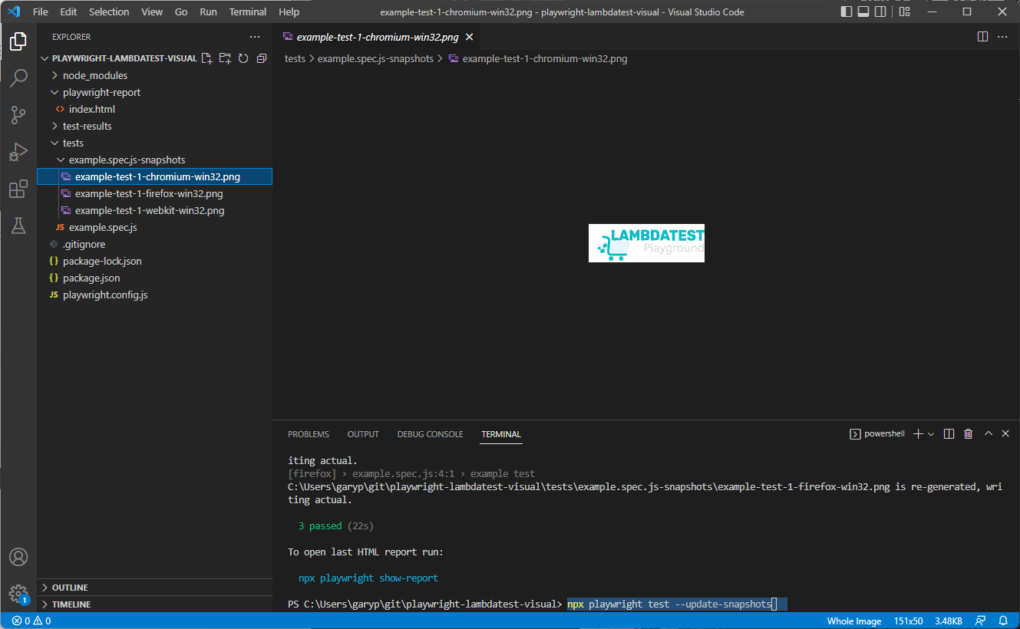Open the Search view
The height and width of the screenshot is (629, 1020).
(18, 77)
